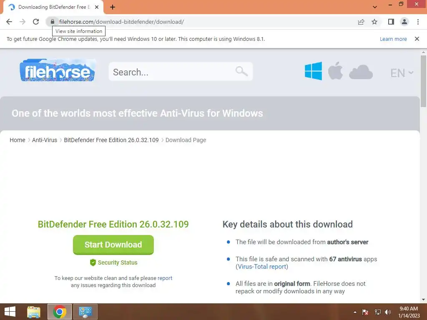Click the scrollbar down arrow

tap(423, 300)
